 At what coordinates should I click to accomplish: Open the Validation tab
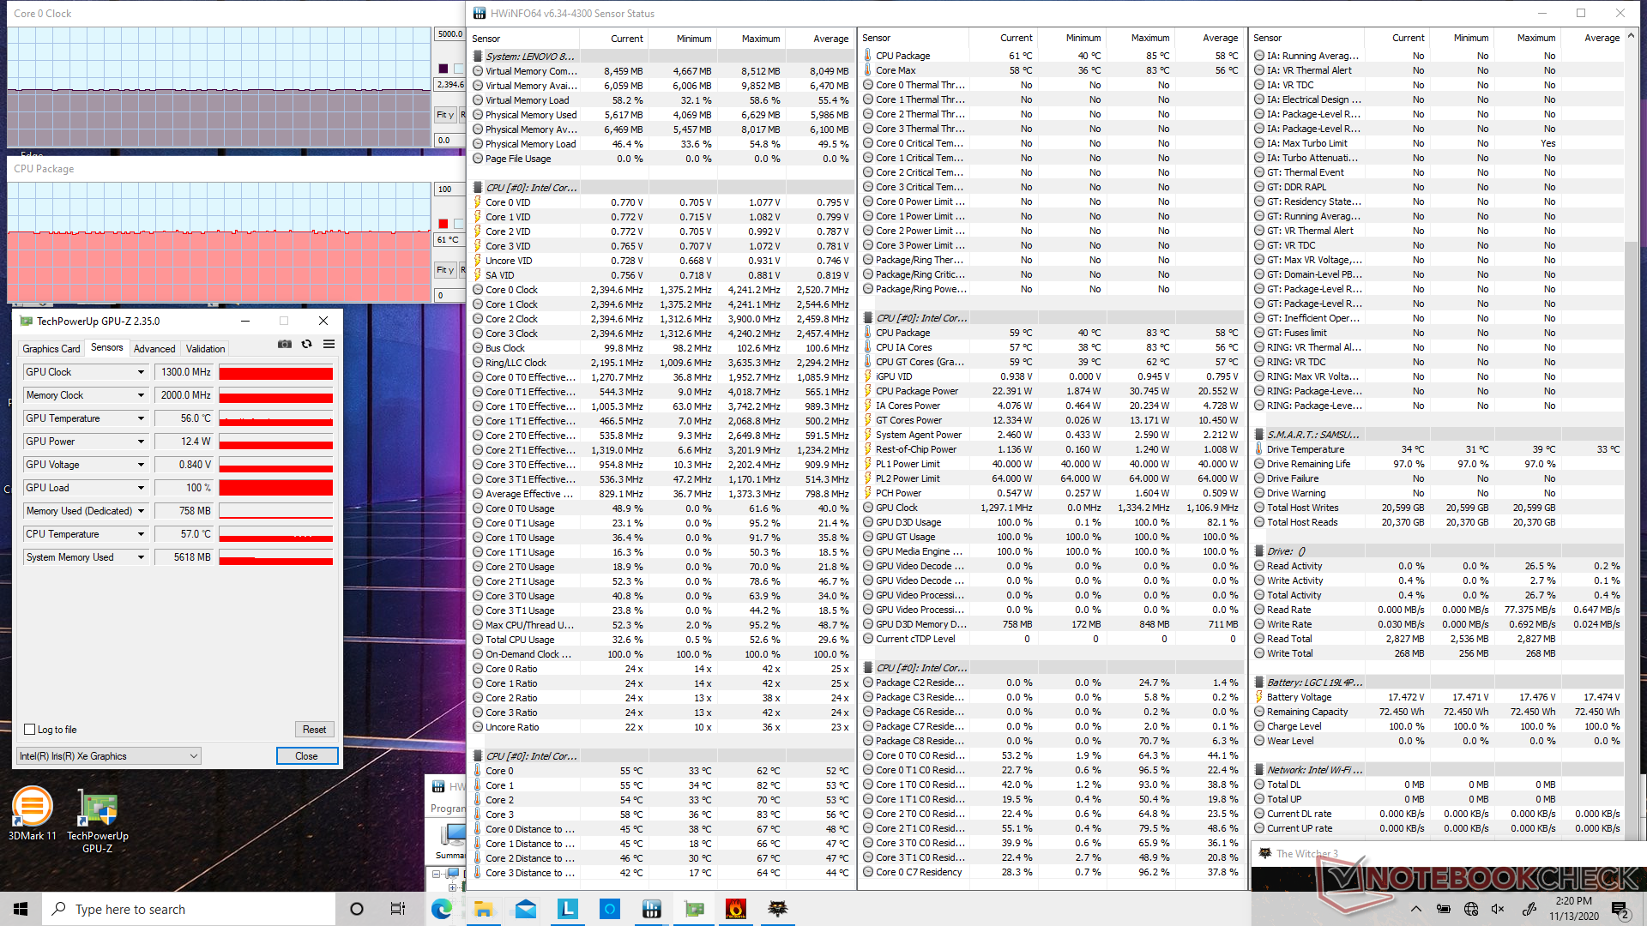(206, 349)
